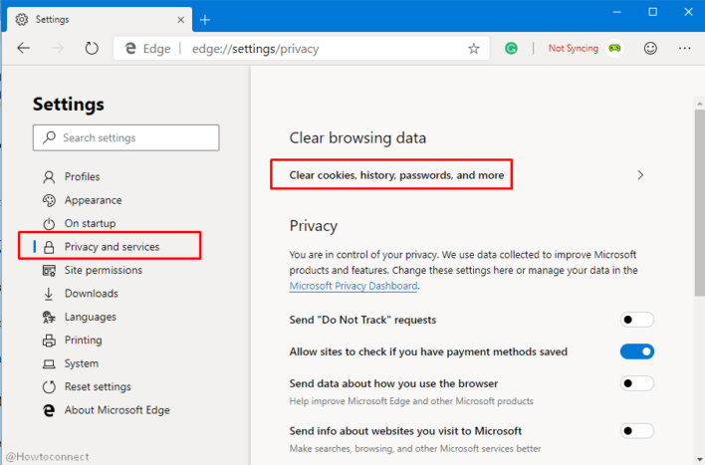Viewport: 705px width, 465px height.
Task: Click the On startup power icon
Action: coord(49,223)
